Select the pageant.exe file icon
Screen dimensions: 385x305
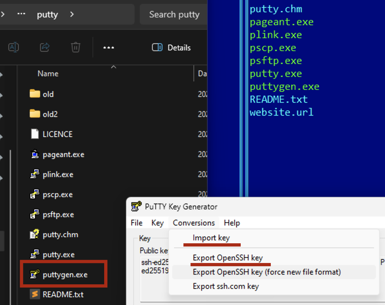(x=35, y=155)
